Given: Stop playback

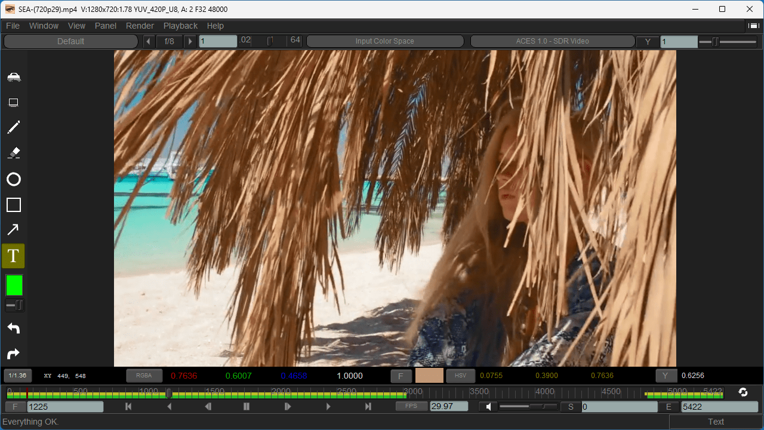Looking at the screenshot, I should 247,407.
